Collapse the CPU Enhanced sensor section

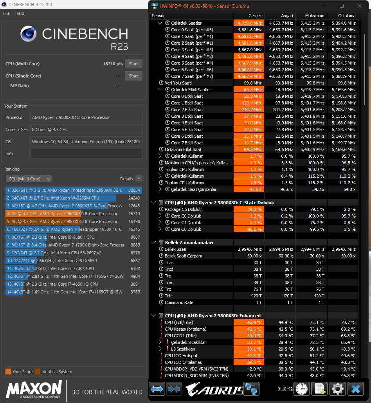154,316
